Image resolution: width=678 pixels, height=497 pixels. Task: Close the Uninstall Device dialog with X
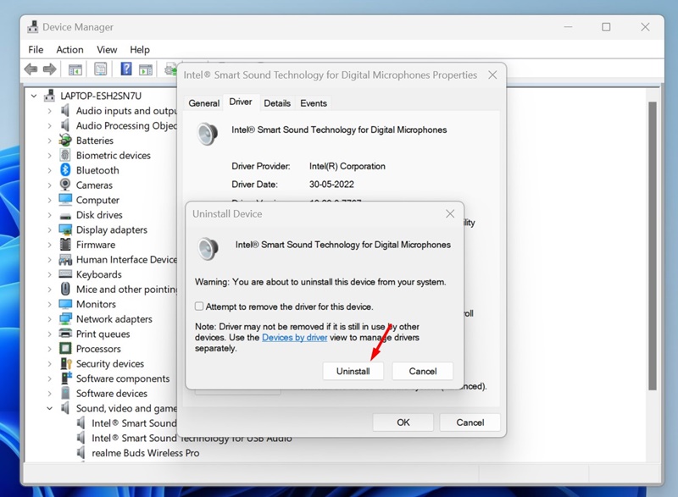pos(450,213)
